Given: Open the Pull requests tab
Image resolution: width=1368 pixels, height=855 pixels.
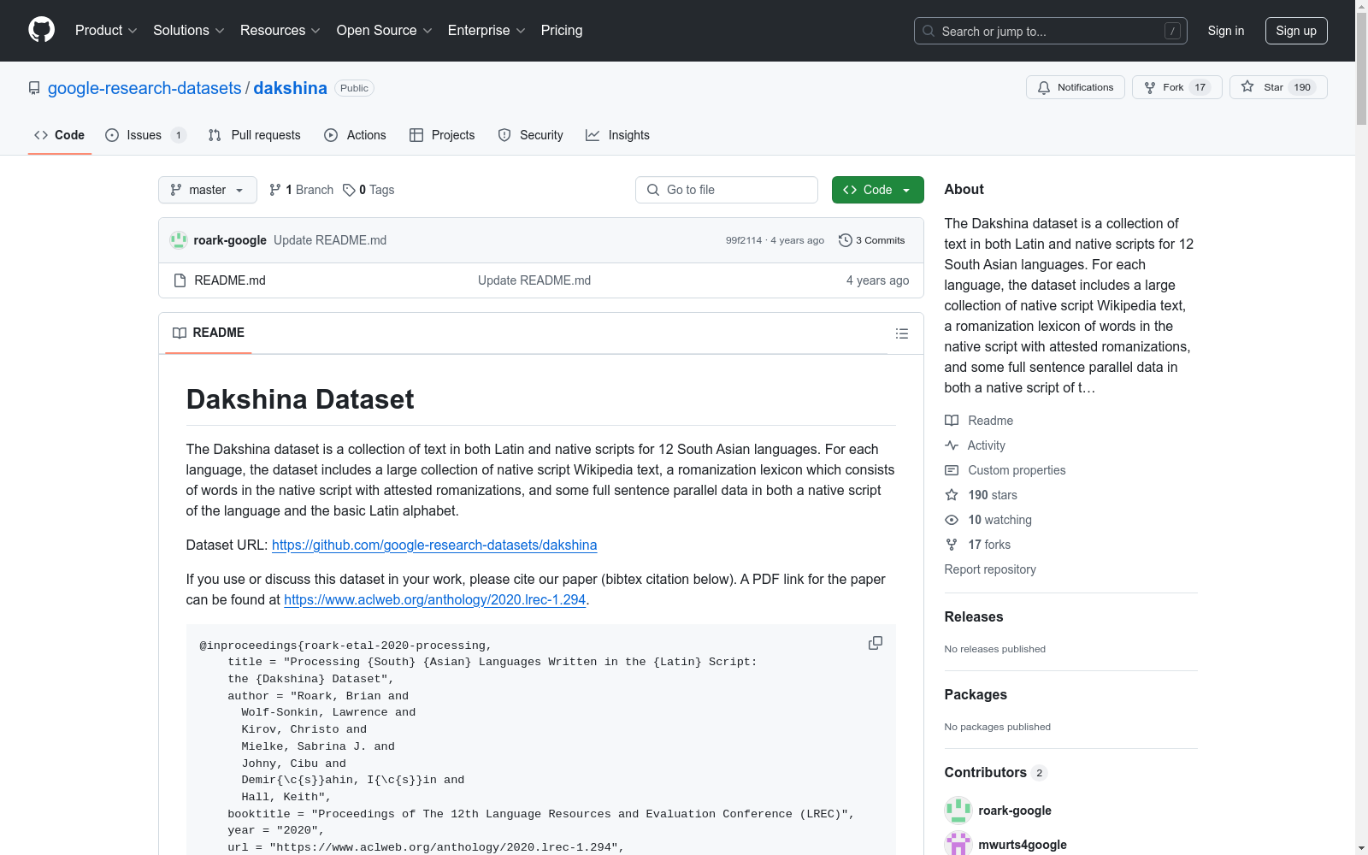Looking at the screenshot, I should pyautogui.click(x=255, y=135).
